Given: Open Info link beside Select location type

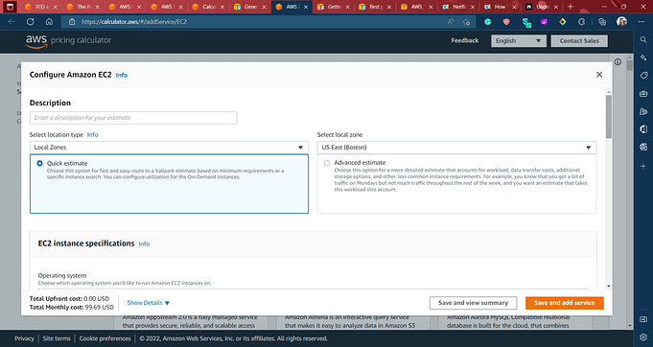Looking at the screenshot, I should coord(92,135).
